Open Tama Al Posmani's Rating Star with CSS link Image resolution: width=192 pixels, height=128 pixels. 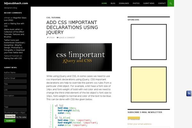(x=13, y=58)
